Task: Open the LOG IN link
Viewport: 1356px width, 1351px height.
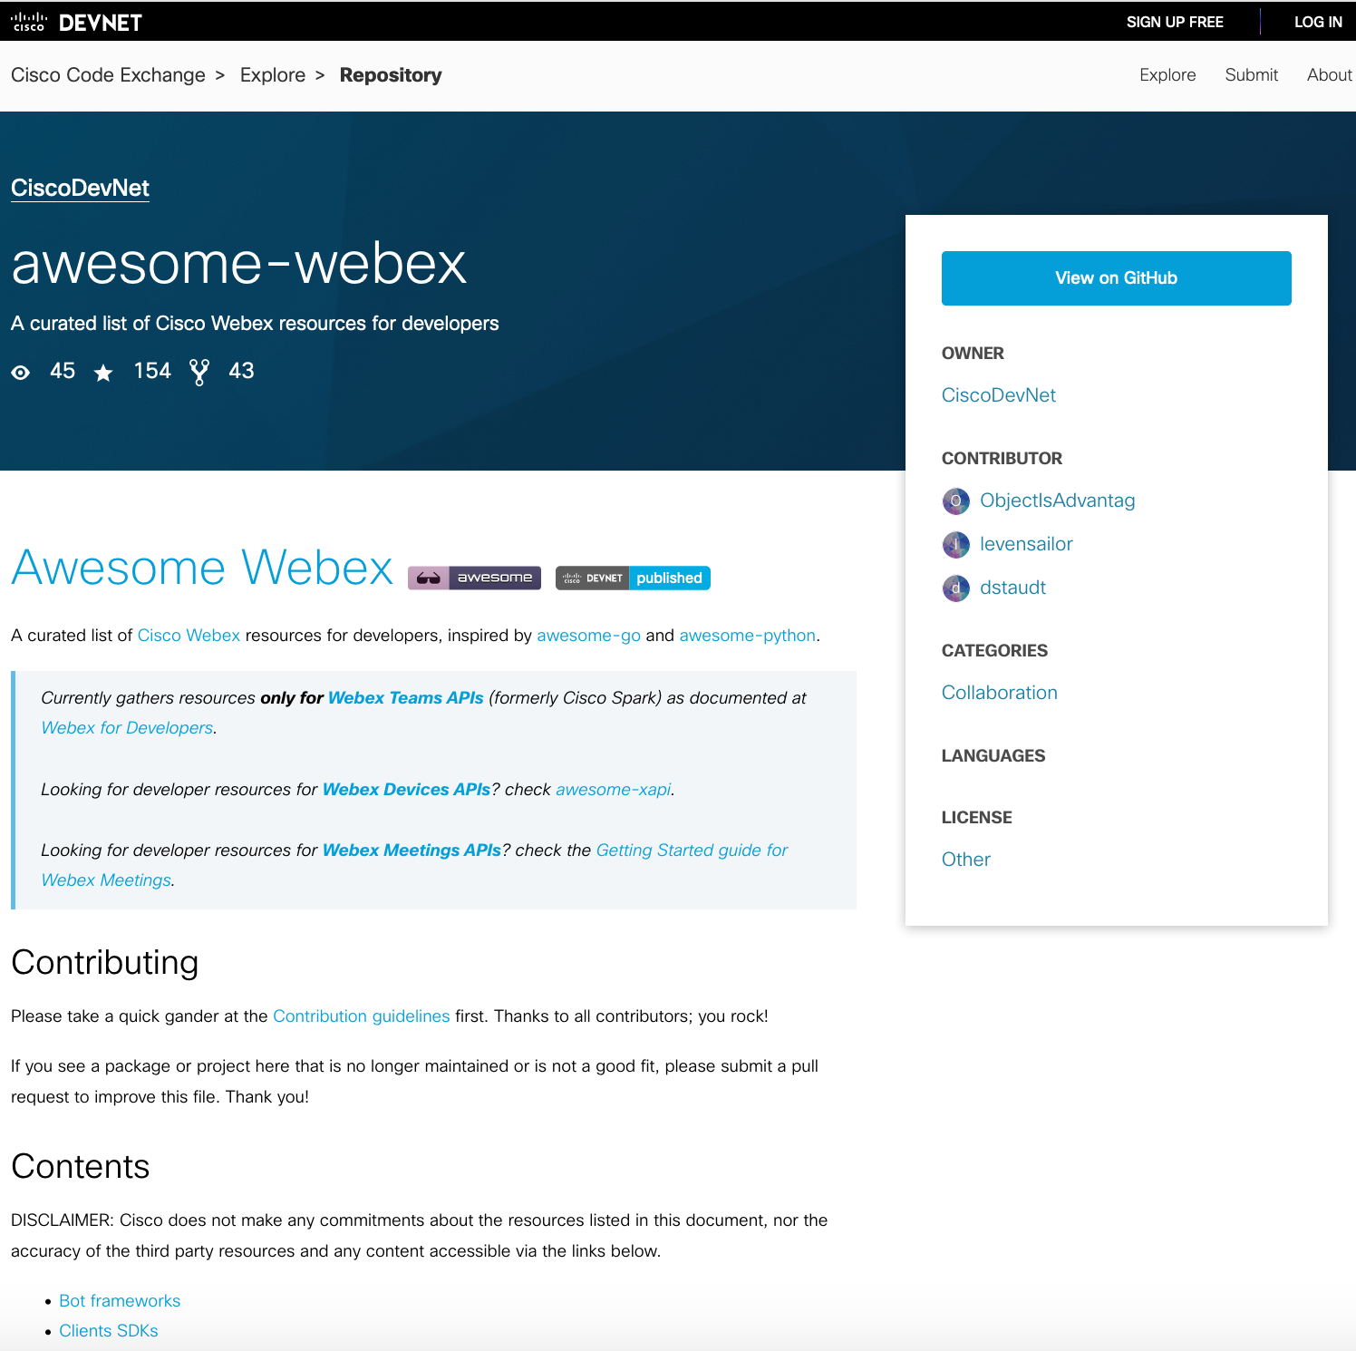Action: click(x=1319, y=22)
